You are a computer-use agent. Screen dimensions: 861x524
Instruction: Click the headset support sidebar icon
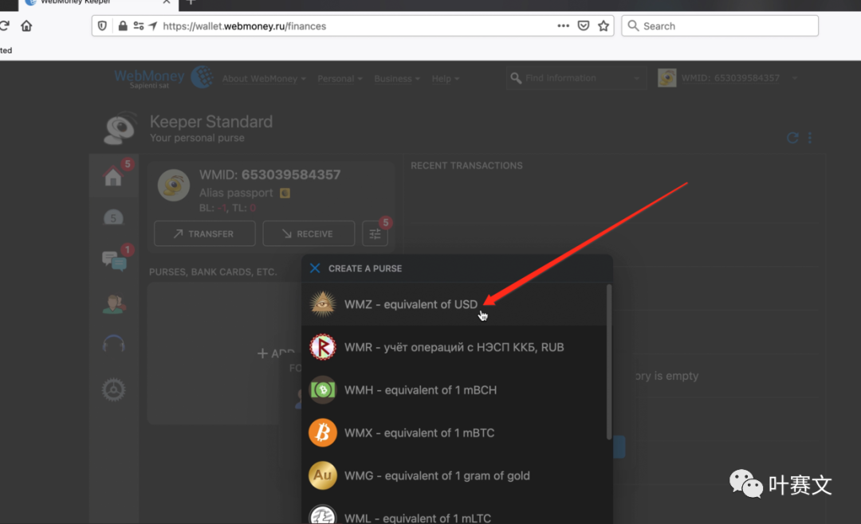point(114,346)
